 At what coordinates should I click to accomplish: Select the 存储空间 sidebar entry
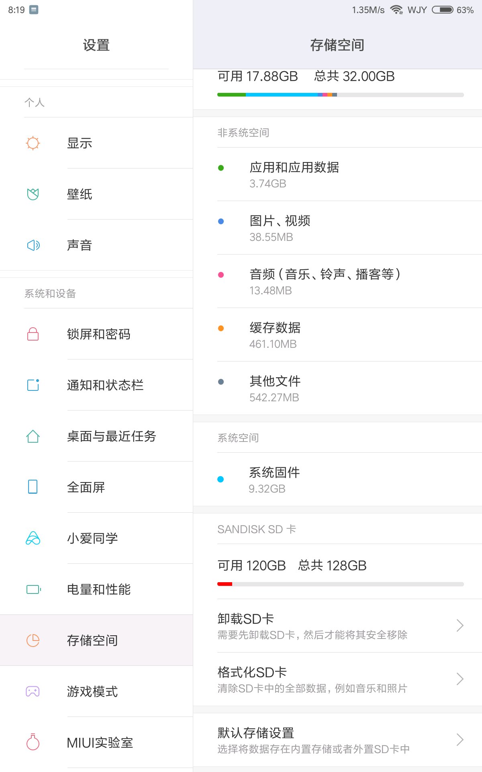tap(96, 640)
